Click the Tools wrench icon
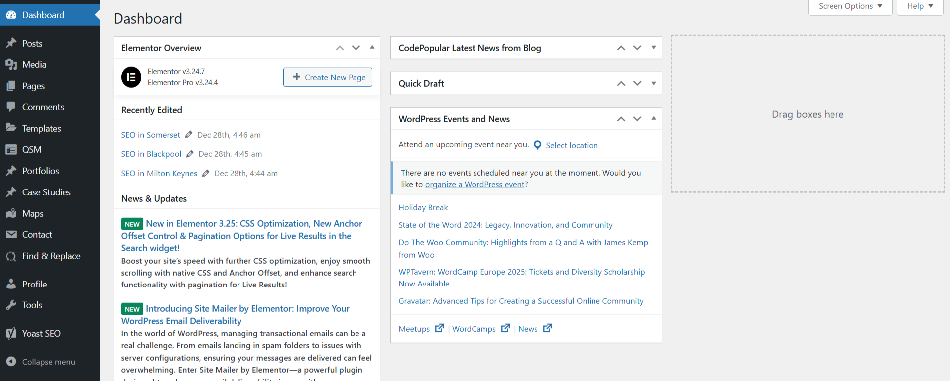This screenshot has width=950, height=381. [11, 305]
